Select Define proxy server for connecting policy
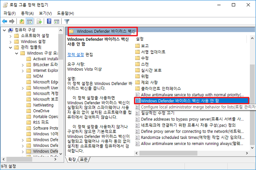This screenshot has height=170, width=256. (x=190, y=131)
